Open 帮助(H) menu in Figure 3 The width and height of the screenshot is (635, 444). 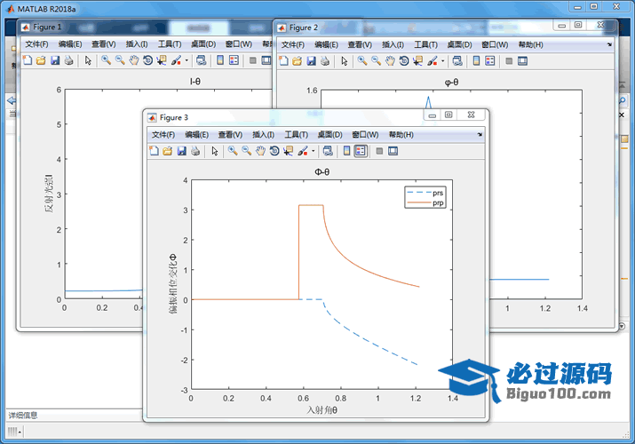tap(401, 134)
